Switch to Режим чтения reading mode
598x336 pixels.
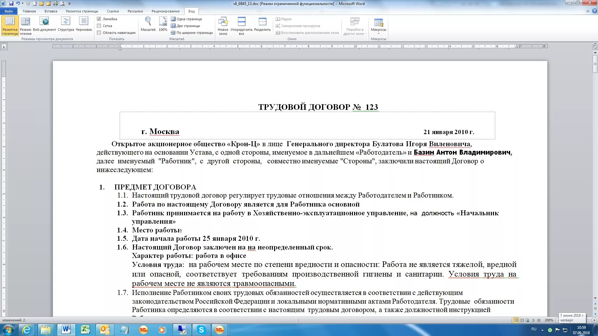[x=26, y=26]
